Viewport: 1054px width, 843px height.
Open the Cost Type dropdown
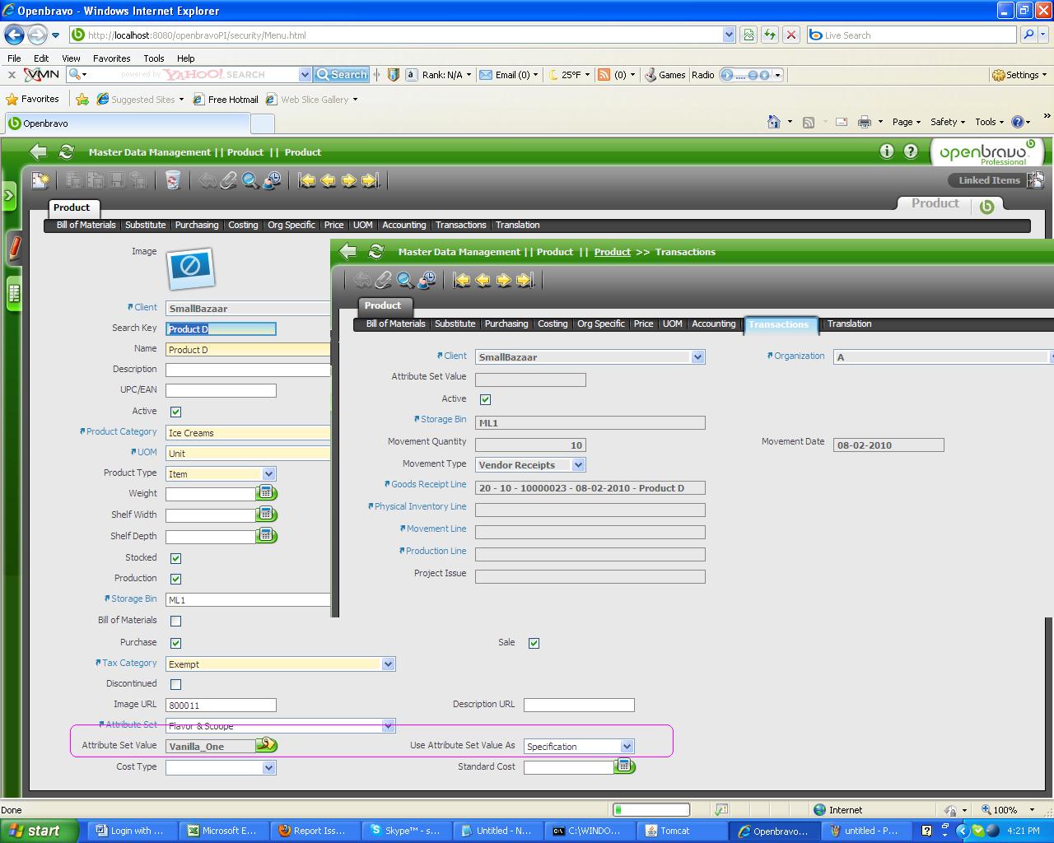268,767
